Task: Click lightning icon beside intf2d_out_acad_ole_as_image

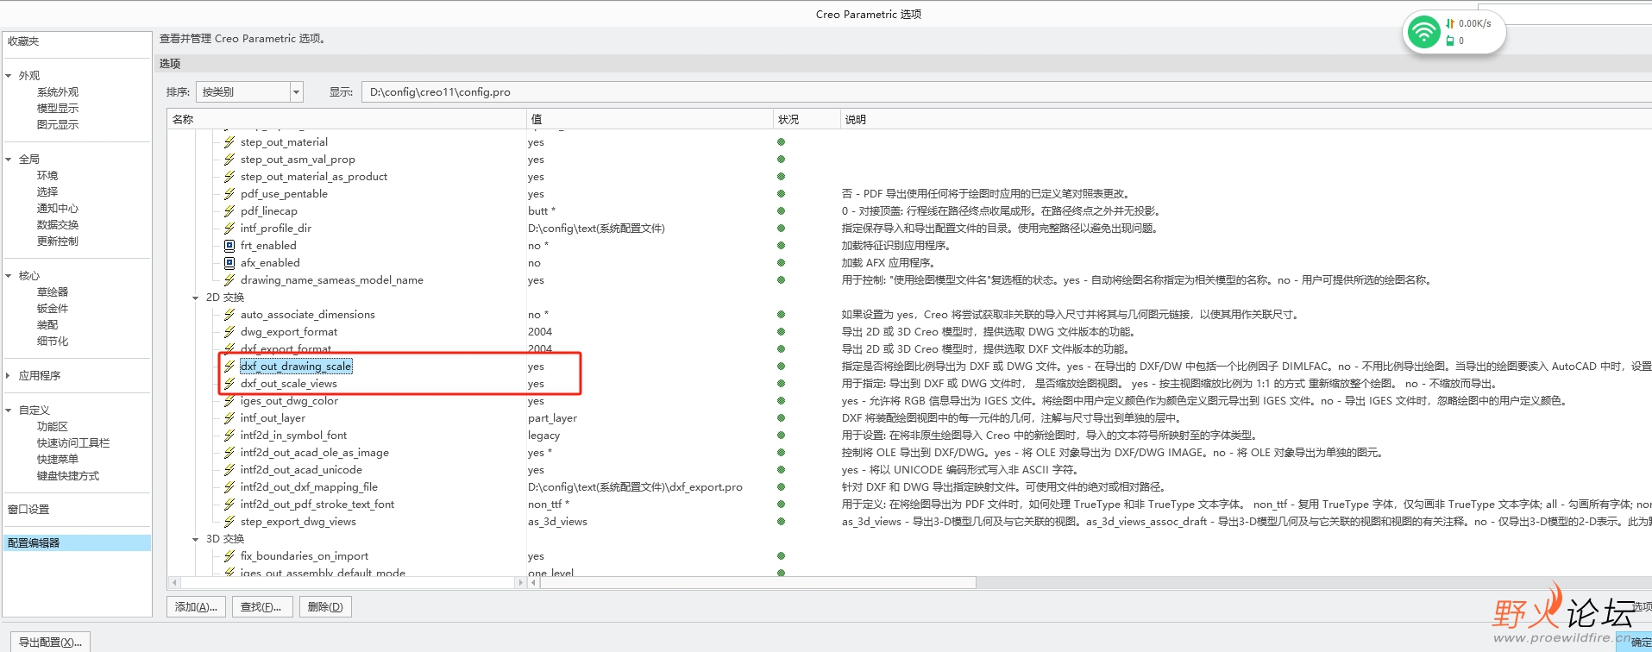Action: (229, 453)
